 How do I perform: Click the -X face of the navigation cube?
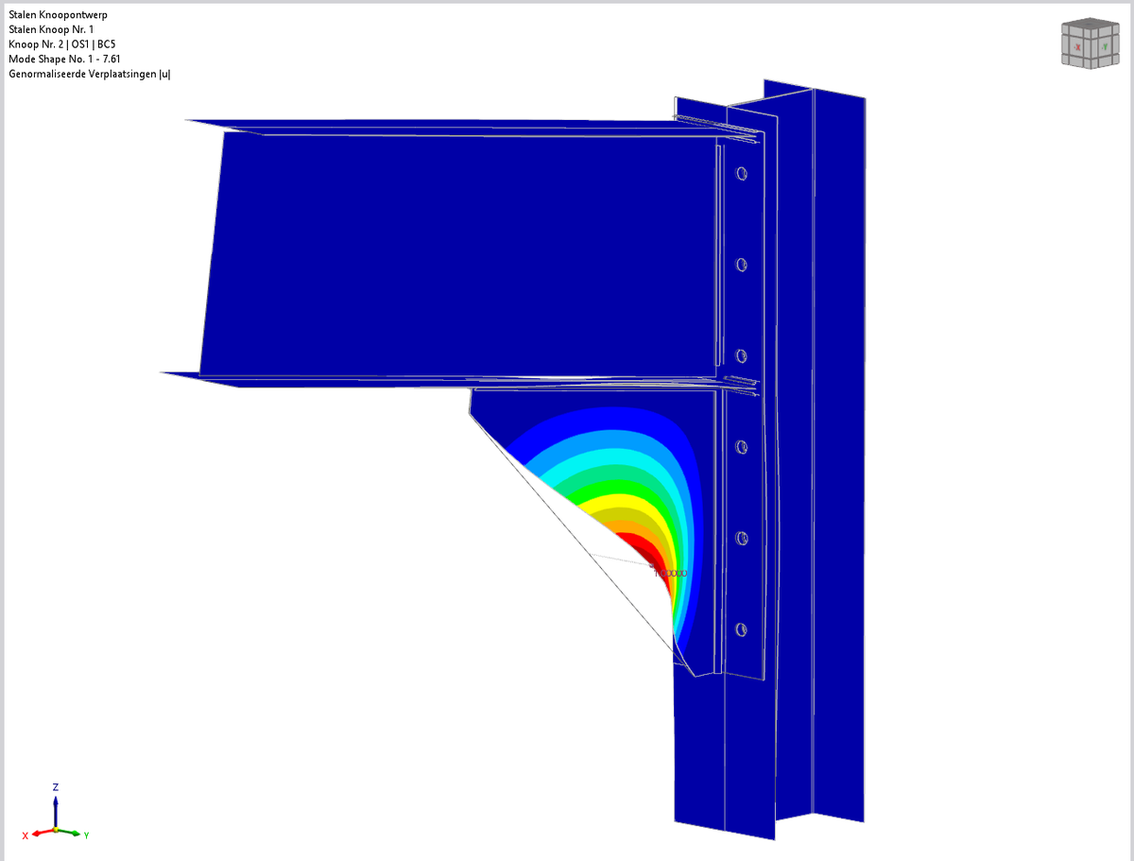click(1077, 47)
